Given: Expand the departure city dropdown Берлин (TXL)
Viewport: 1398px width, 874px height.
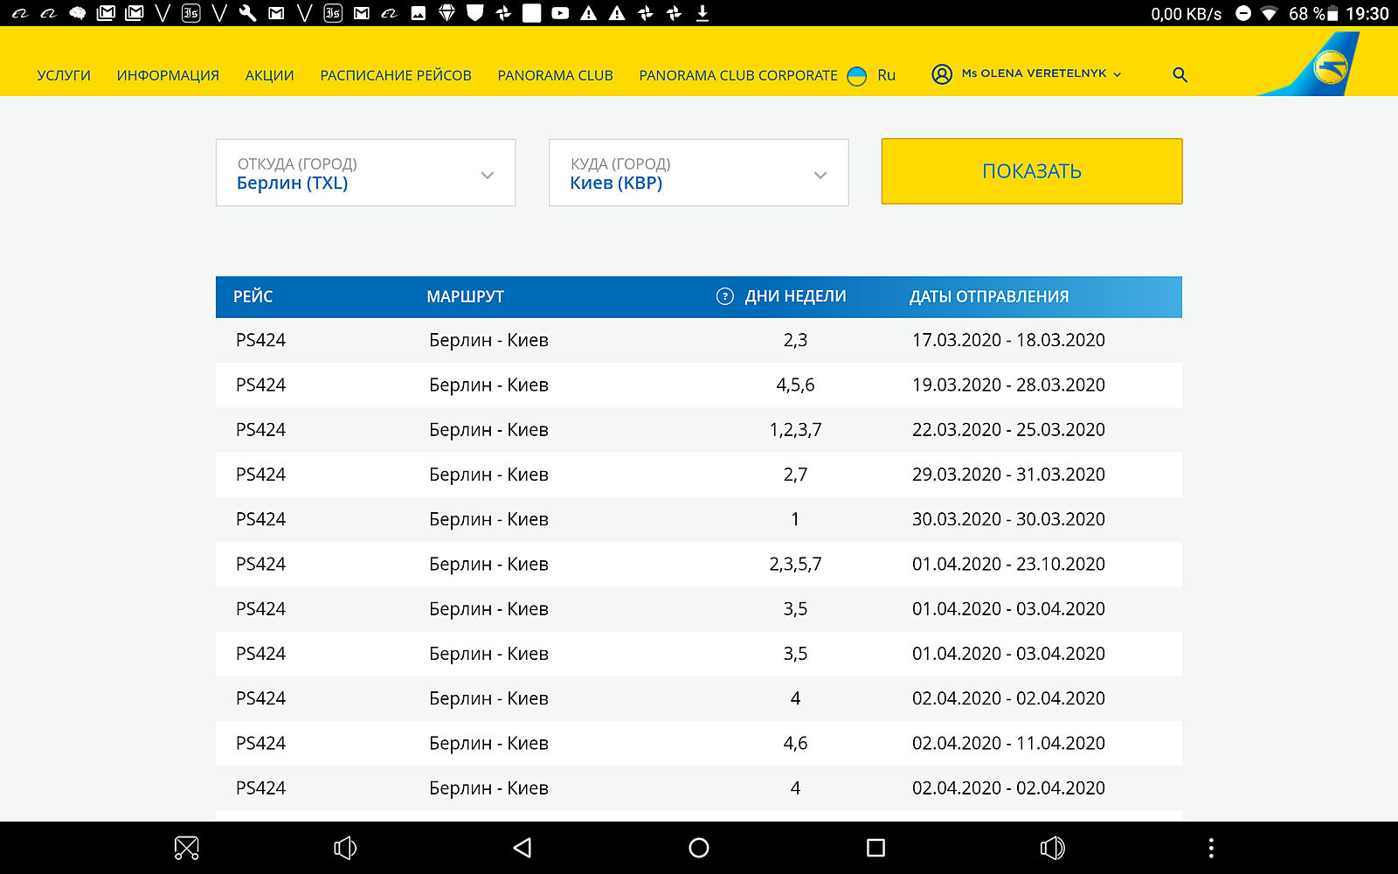Looking at the screenshot, I should [x=365, y=173].
